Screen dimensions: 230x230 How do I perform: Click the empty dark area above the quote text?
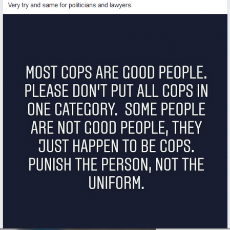click(x=115, y=39)
